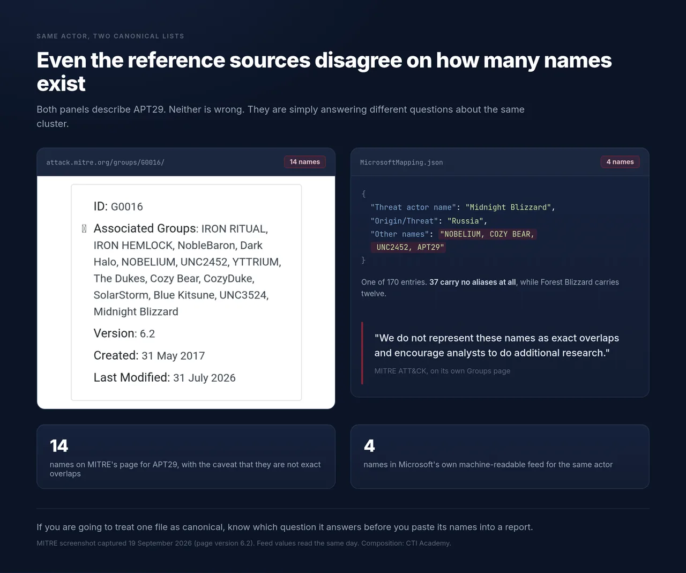
Task: Click the quote starting "We do not represent"
Action: pos(497,345)
